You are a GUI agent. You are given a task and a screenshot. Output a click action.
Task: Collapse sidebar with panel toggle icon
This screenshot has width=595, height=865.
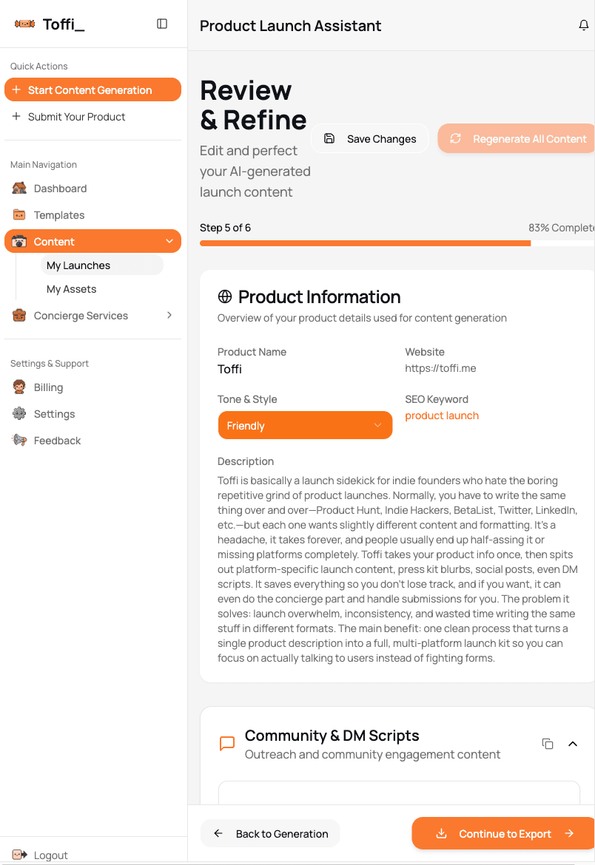162,24
